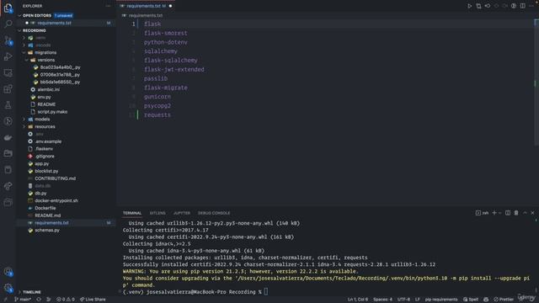The width and height of the screenshot is (539, 303).
Task: Click the Kill Terminal trash icon
Action: [x=516, y=213]
